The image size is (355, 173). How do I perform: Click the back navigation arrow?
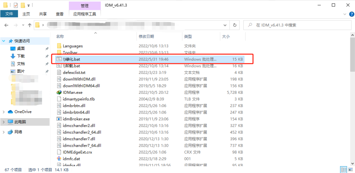pyautogui.click(x=6, y=25)
